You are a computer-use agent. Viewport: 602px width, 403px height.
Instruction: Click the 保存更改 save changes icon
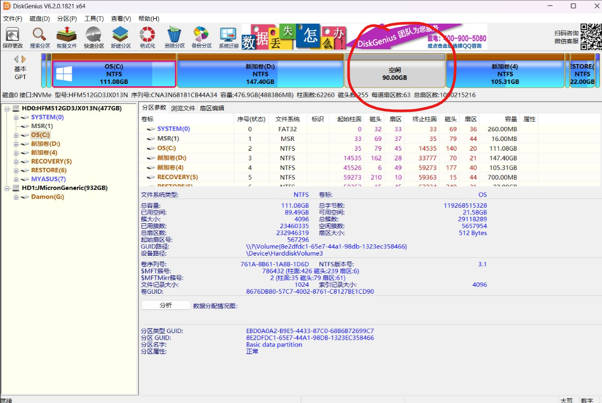coord(13,38)
